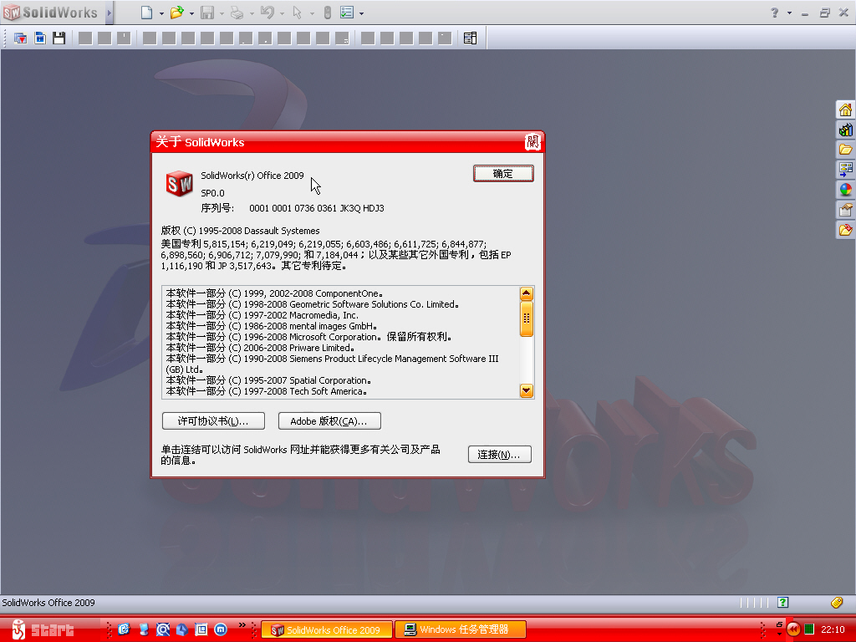This screenshot has width=856, height=642.
Task: Click the SW logo in the About dialog
Action: 179,184
